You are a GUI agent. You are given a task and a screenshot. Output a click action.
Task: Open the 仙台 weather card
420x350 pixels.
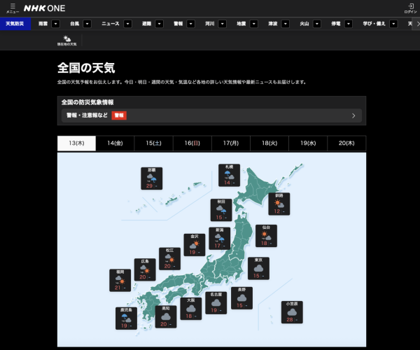click(266, 236)
